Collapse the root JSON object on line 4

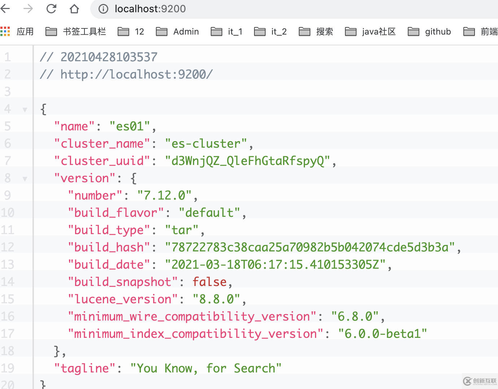tap(25, 109)
